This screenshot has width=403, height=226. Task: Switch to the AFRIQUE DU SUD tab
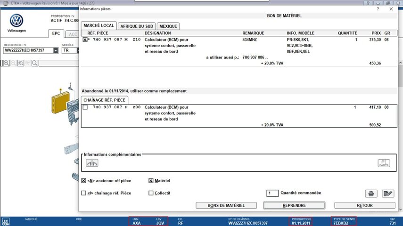pos(137,26)
